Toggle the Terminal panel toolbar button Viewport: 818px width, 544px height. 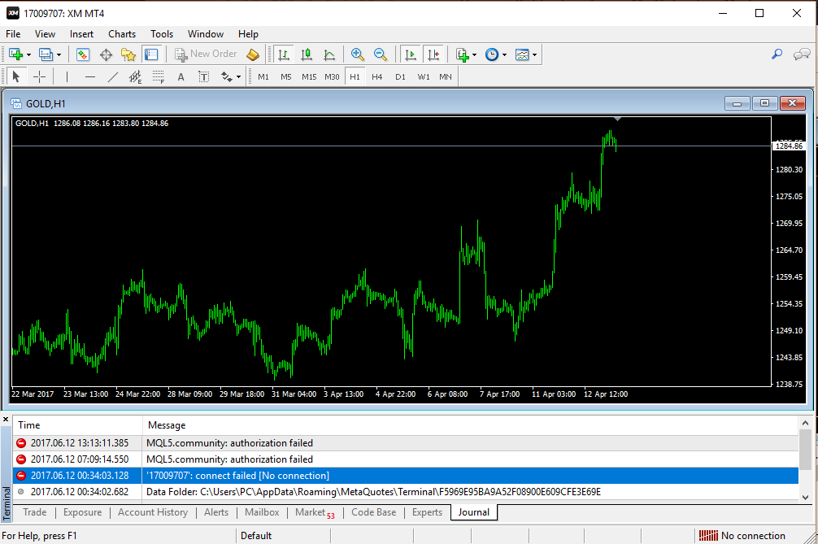tap(151, 54)
